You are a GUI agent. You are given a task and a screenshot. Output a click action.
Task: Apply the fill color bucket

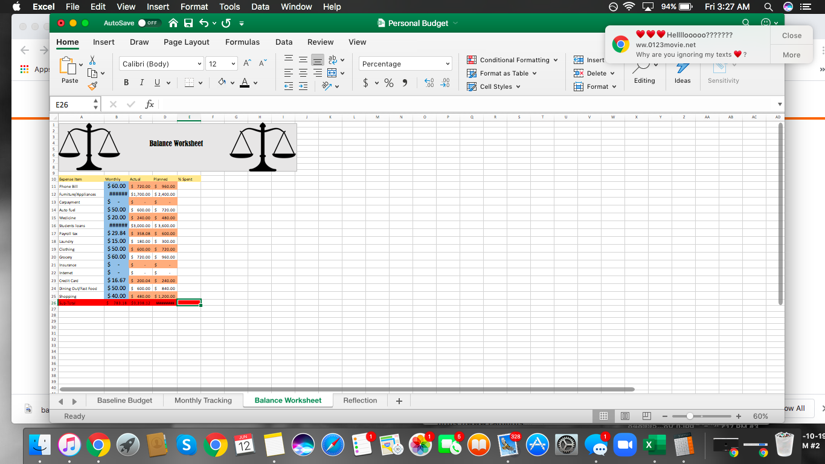pos(222,83)
